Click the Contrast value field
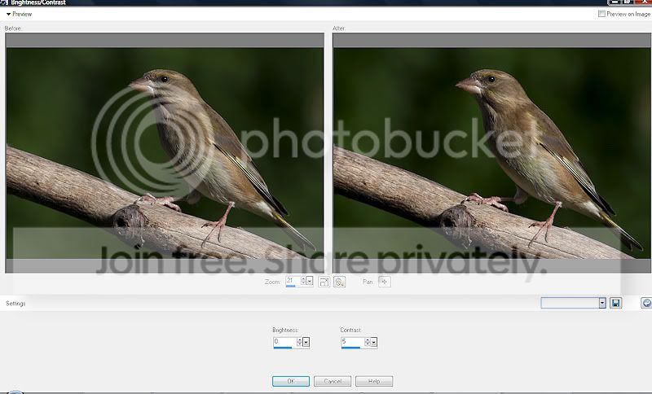The width and height of the screenshot is (652, 394). point(353,342)
